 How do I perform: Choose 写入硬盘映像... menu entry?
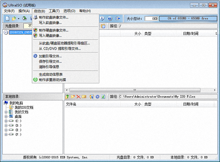(x=66, y=36)
